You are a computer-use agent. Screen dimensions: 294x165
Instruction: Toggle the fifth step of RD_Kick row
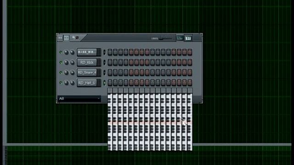(131, 62)
